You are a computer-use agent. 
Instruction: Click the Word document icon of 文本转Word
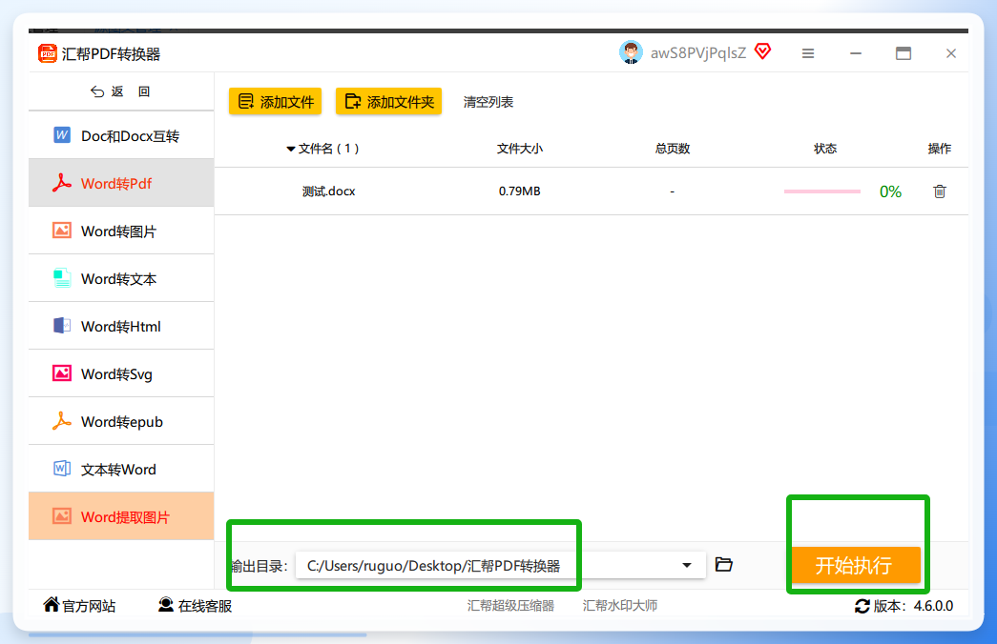click(62, 469)
